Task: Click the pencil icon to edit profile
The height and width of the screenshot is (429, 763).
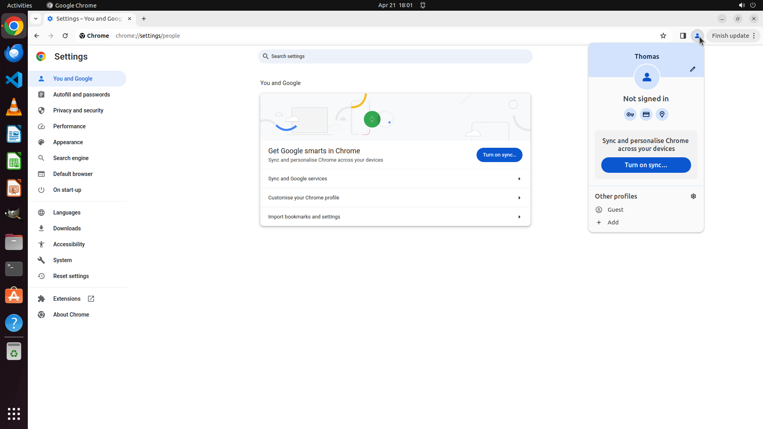Action: click(x=692, y=69)
